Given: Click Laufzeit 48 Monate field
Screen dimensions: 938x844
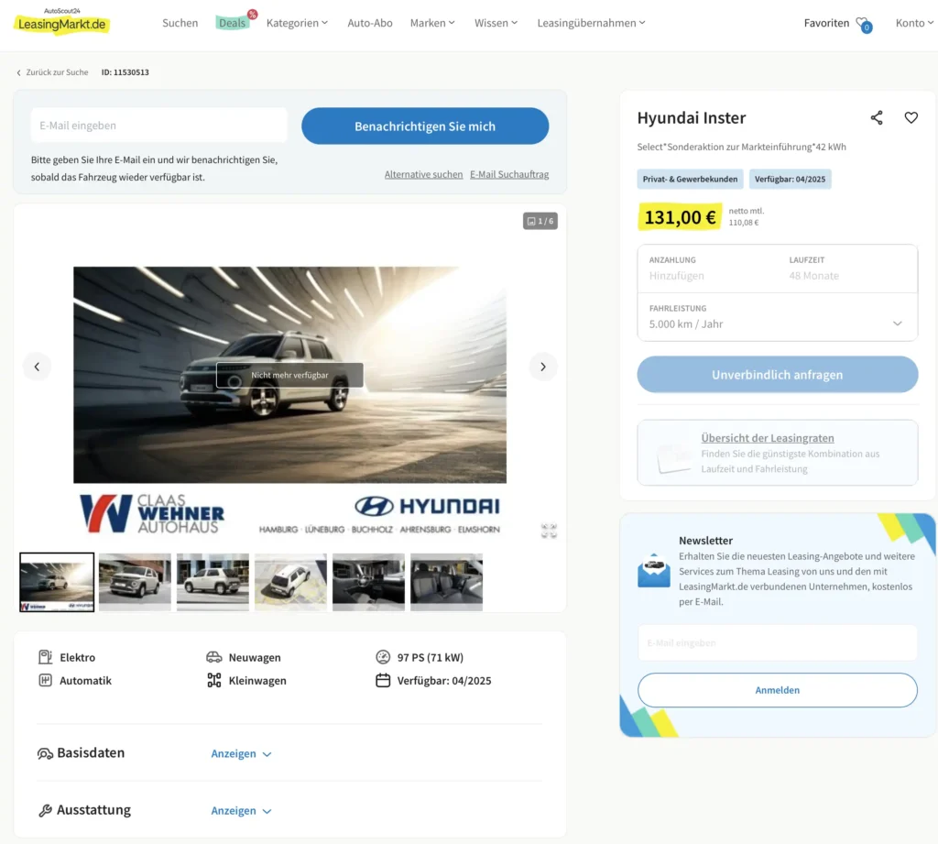Looking at the screenshot, I should coord(847,269).
